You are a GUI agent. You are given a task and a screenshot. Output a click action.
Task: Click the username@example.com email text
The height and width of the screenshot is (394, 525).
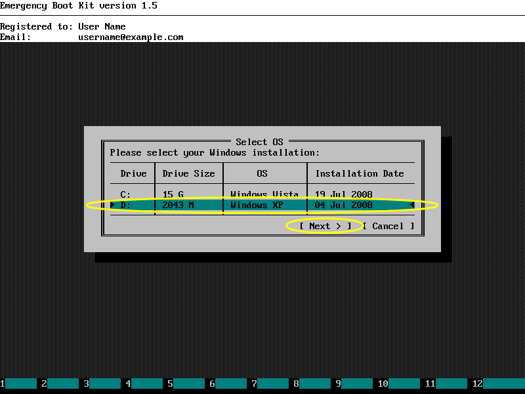(x=131, y=37)
